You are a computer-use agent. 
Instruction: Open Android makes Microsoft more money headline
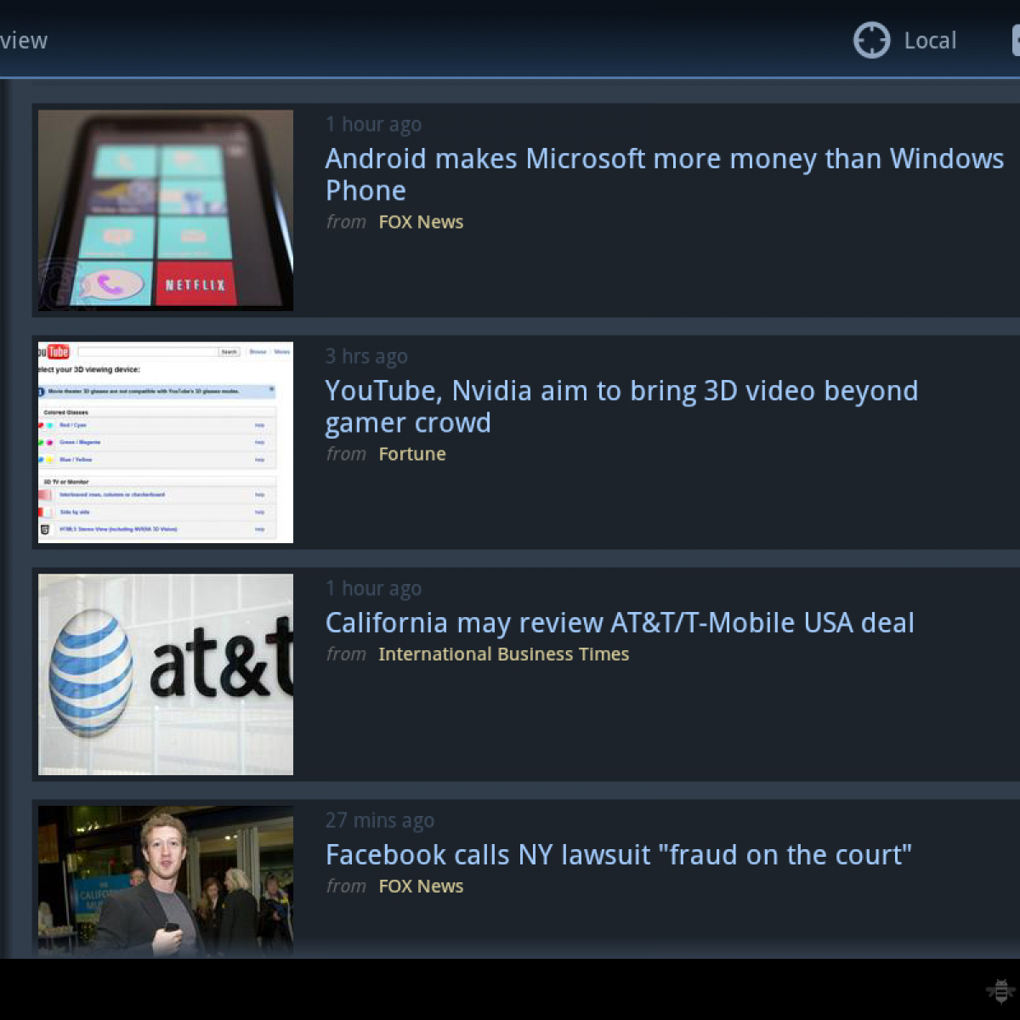click(x=665, y=174)
